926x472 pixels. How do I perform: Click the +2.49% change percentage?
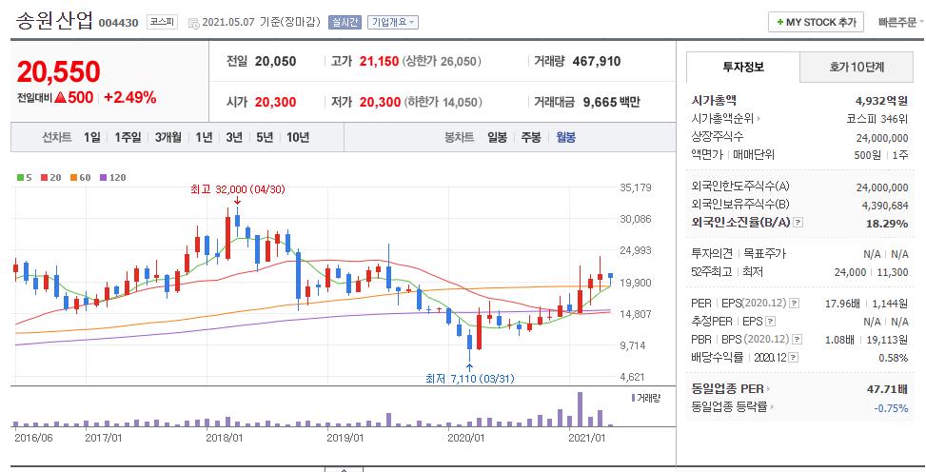point(130,97)
